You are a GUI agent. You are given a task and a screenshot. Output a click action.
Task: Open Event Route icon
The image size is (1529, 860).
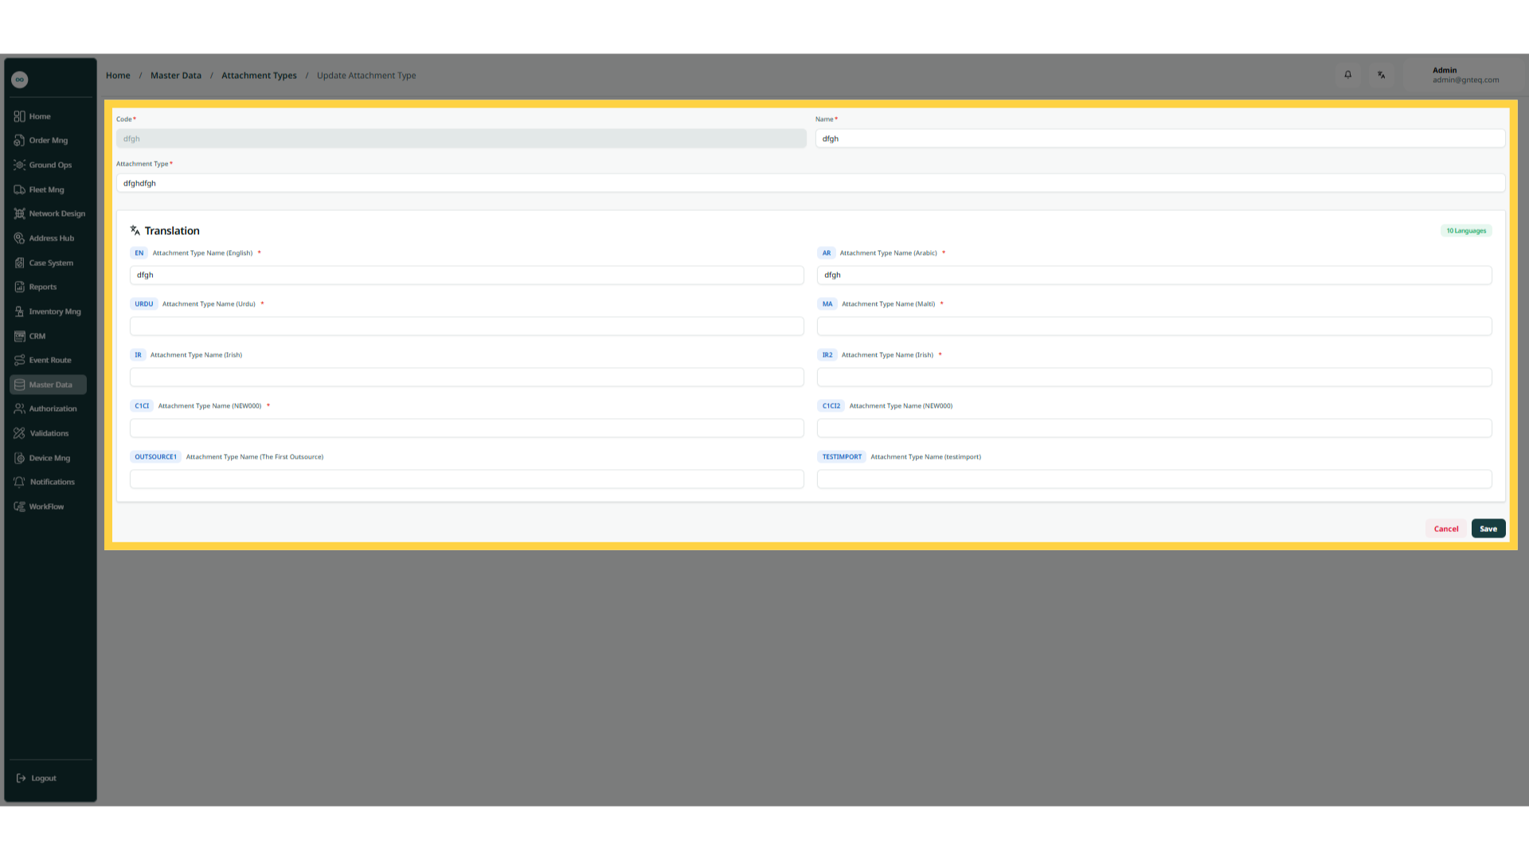point(19,360)
